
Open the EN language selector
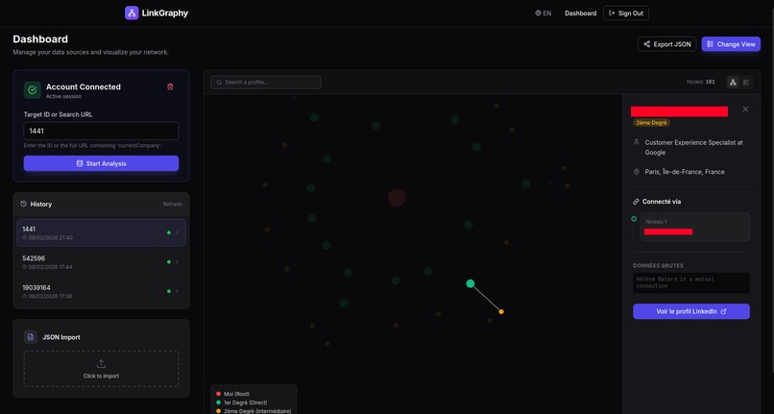click(x=543, y=13)
